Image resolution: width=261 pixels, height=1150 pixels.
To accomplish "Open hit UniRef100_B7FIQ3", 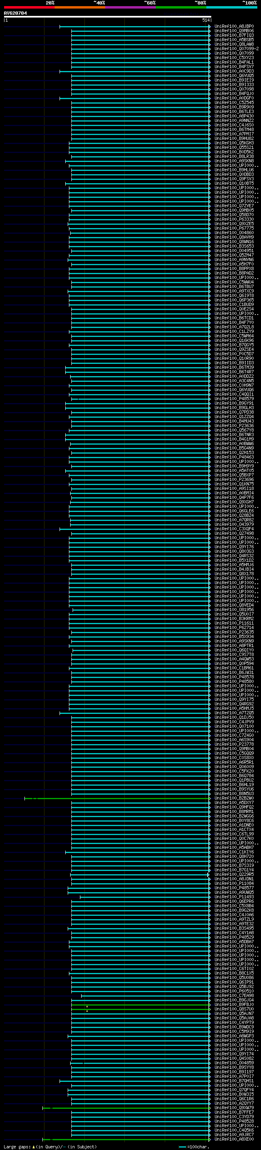I will click(x=234, y=35).
